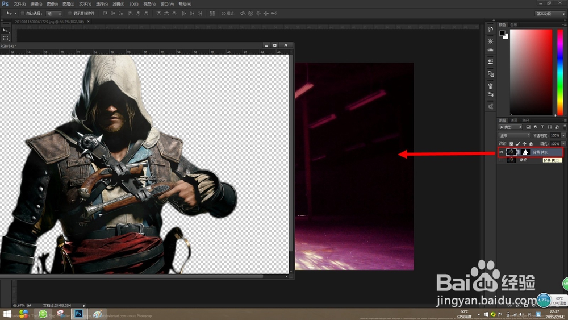Open the Layers panel flyout menu
Viewport: 568px width, 320px height.
click(x=564, y=120)
